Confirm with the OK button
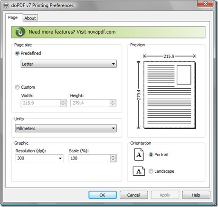The image size is (218, 207). click(x=103, y=195)
